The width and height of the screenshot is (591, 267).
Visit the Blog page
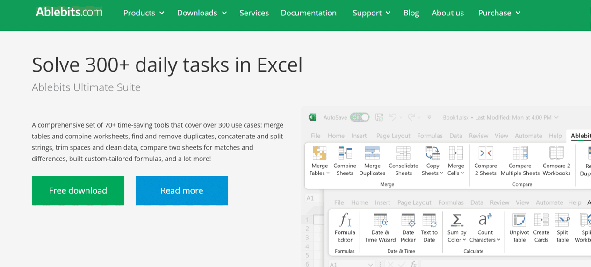tap(411, 13)
